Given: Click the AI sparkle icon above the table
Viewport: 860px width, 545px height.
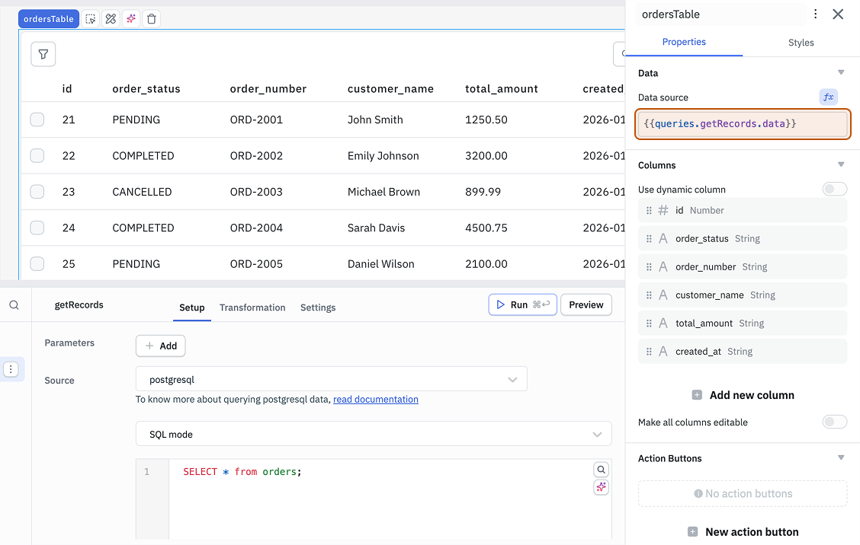Looking at the screenshot, I should (x=131, y=19).
